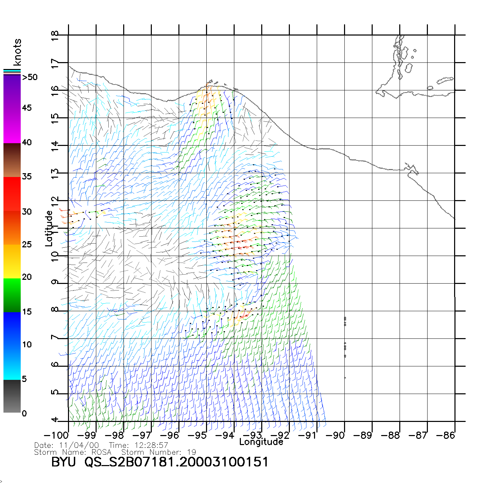Click the 'Latitude' axis title
Image resolution: width=490 pixels, height=483 pixels.
49,228
